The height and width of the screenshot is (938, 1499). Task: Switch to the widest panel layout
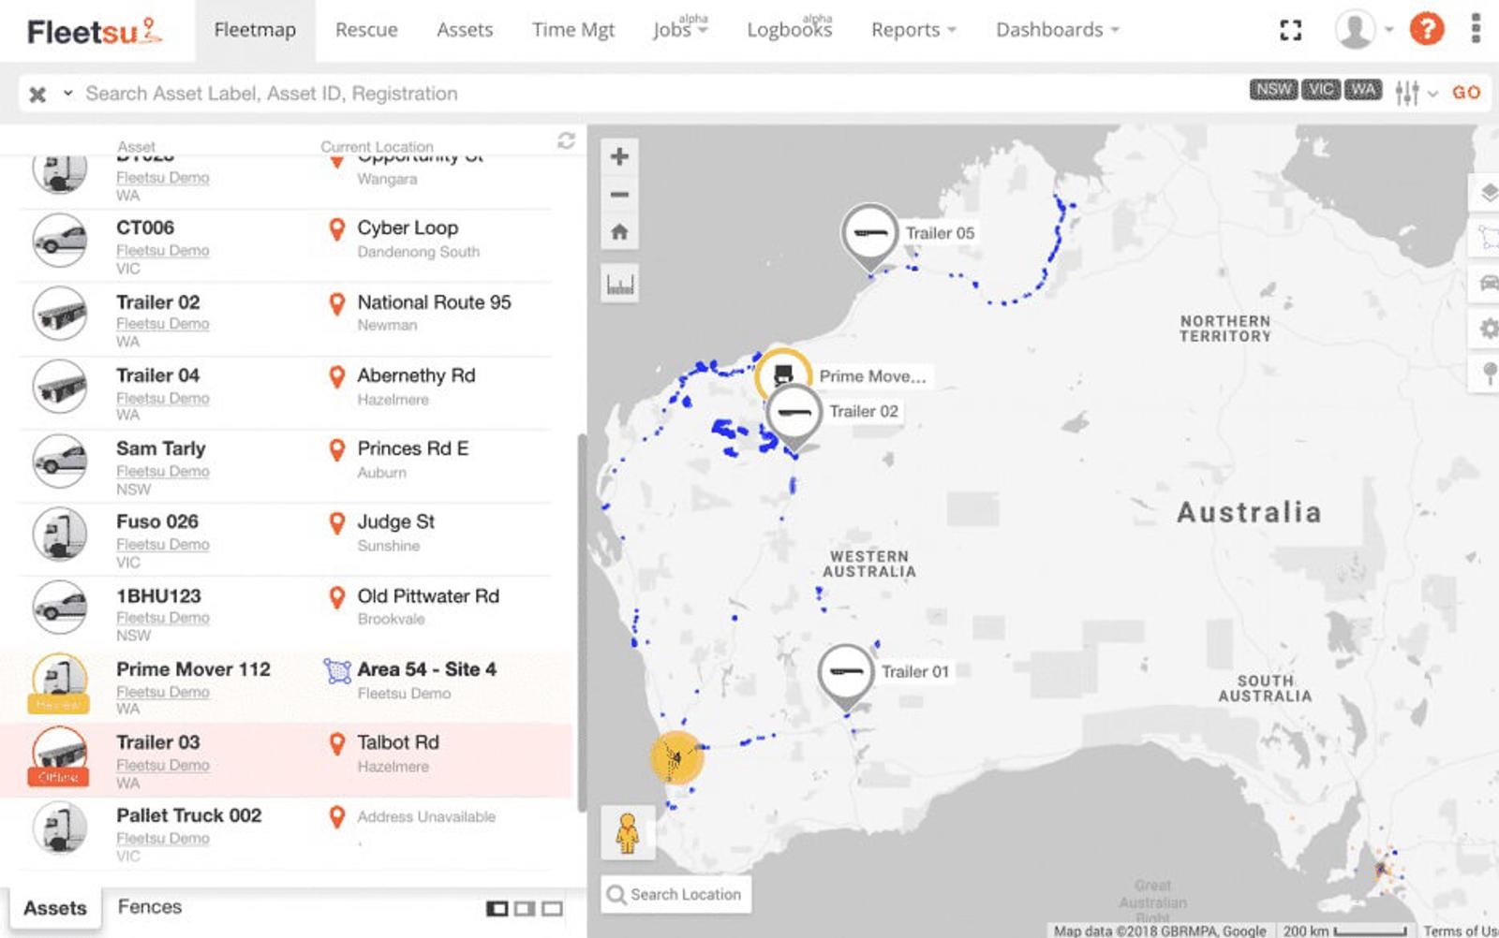click(x=553, y=908)
